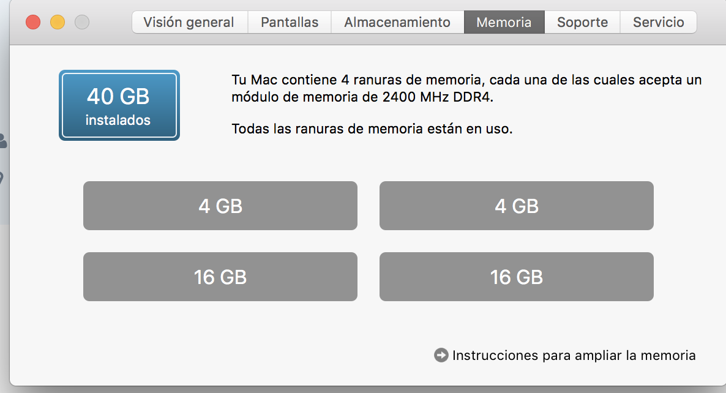Image resolution: width=726 pixels, height=393 pixels.
Task: Switch to the Visión general tab
Action: [190, 22]
